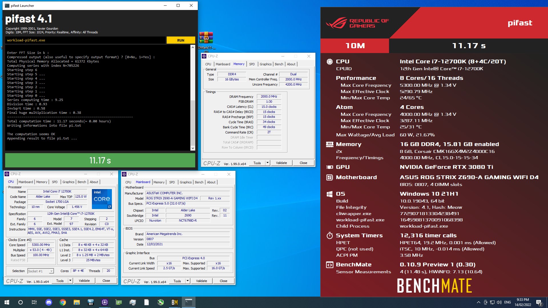The height and width of the screenshot is (308, 548).
Task: Show hidden system tray icons
Action: point(478,302)
